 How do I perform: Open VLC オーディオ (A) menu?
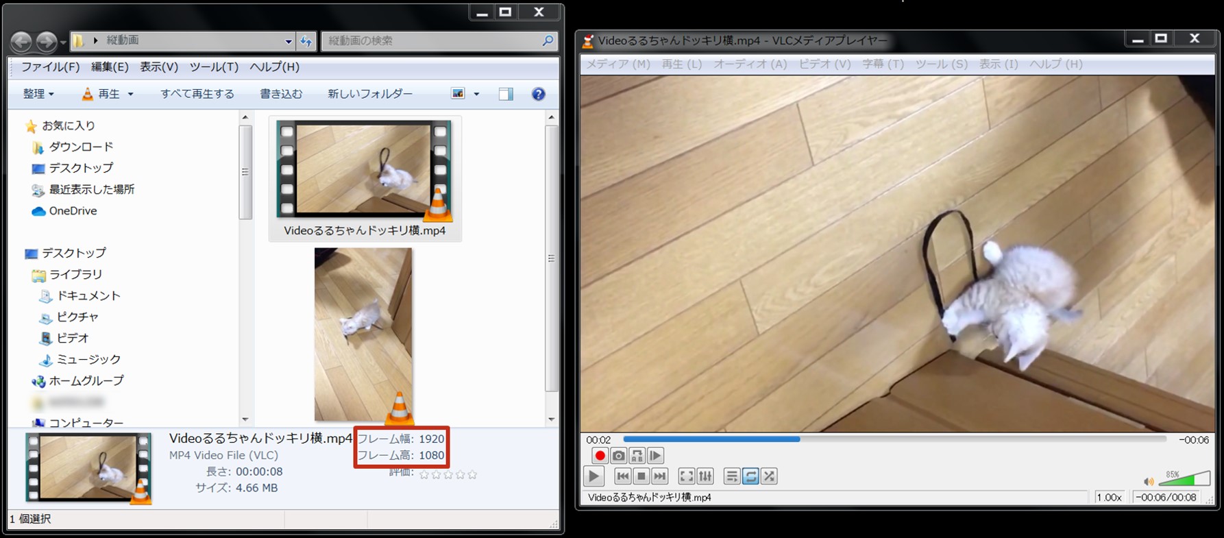[750, 64]
